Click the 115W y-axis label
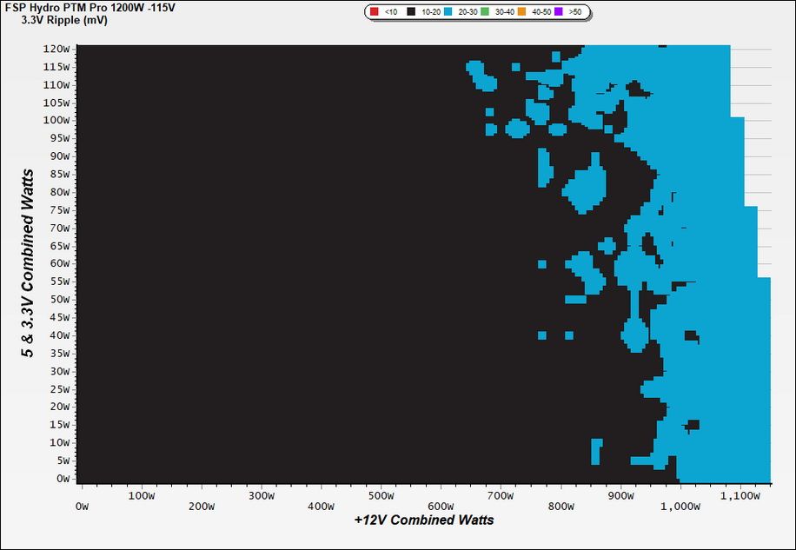 coord(56,67)
